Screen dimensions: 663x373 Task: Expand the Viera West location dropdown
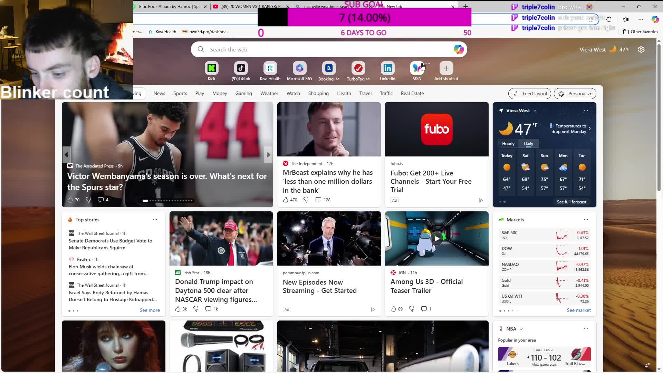[535, 111]
